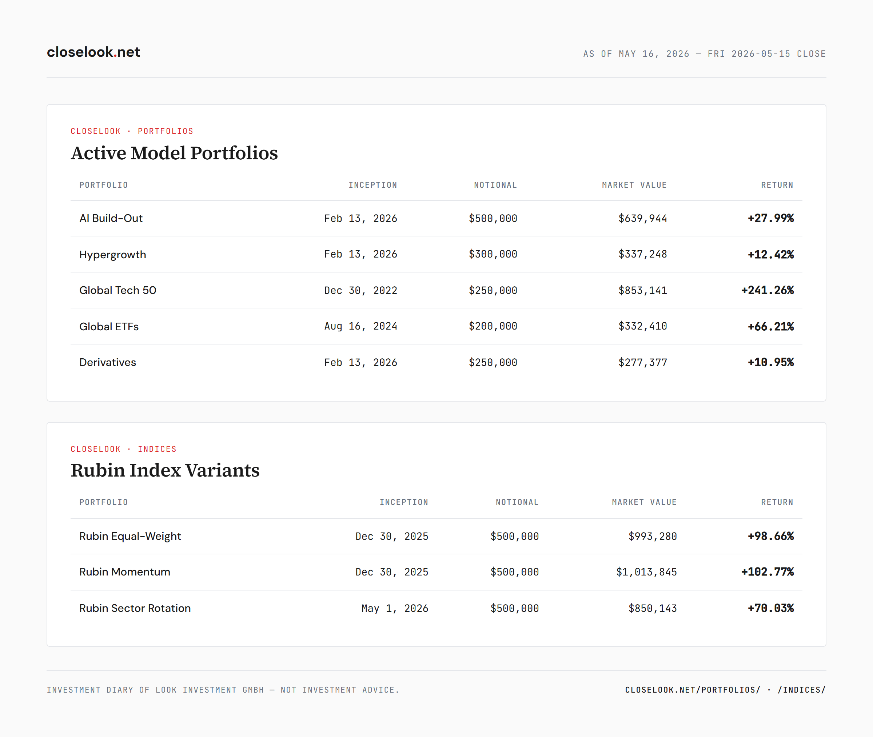The width and height of the screenshot is (873, 737).
Task: Click the Return column header in Portfolios table
Action: tap(777, 185)
